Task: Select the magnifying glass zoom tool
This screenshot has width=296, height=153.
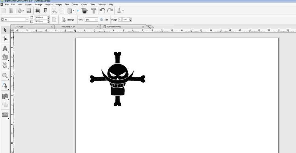Action: (x=5, y=76)
